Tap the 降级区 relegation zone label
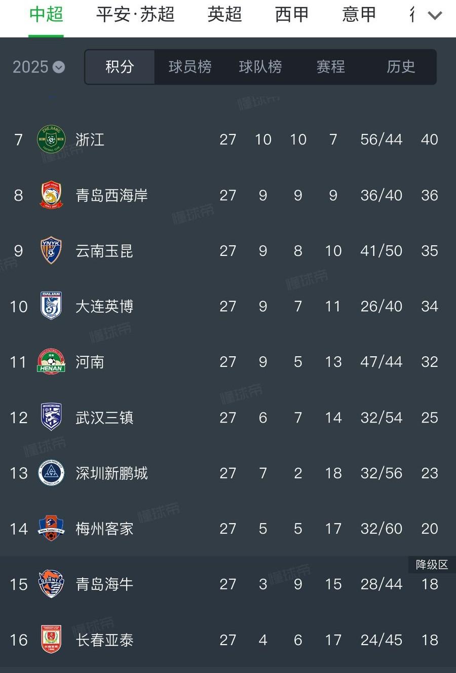Viewport: 456px width, 673px height. pyautogui.click(x=432, y=565)
